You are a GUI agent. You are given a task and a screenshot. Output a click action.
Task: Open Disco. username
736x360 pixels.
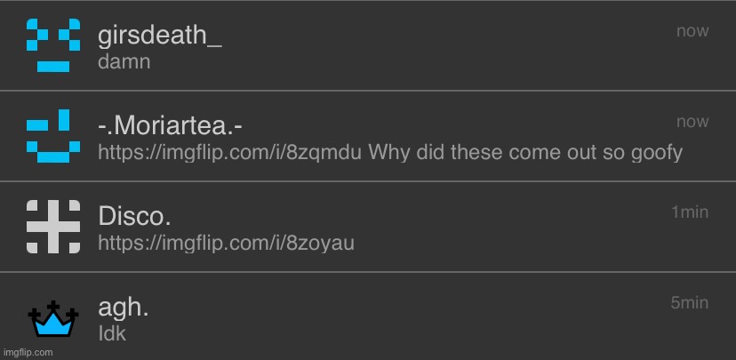pos(134,216)
